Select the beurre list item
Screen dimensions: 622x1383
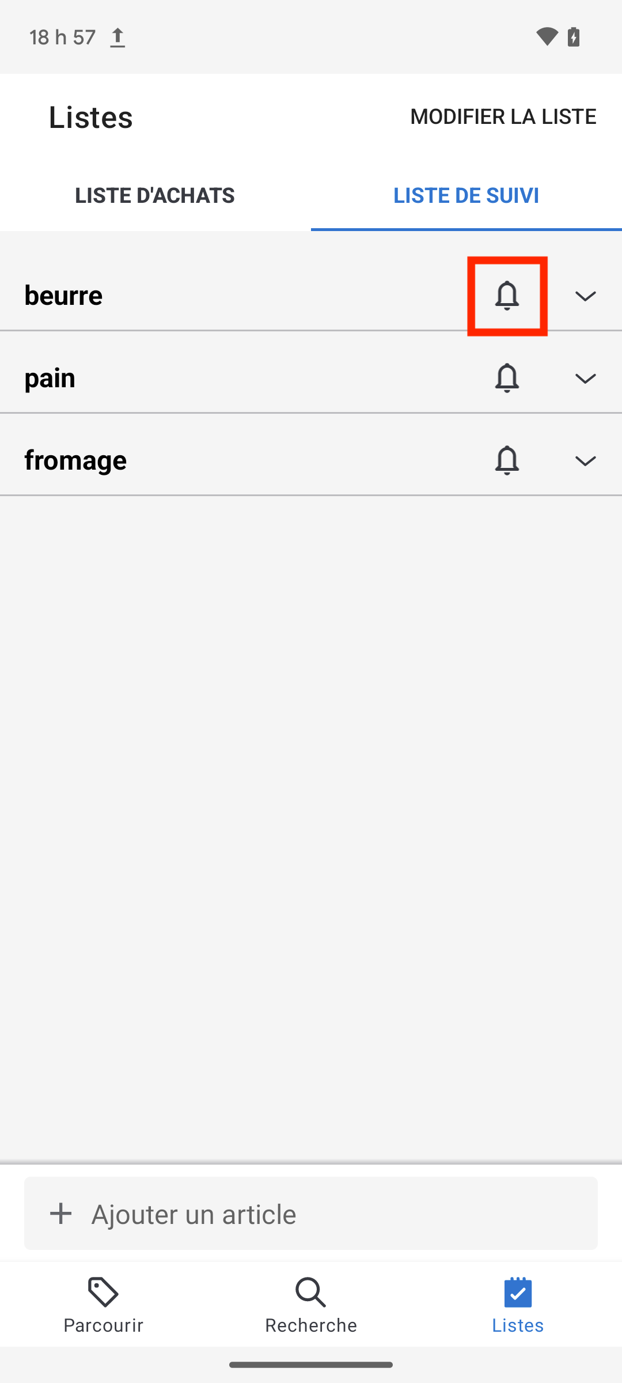click(x=311, y=296)
